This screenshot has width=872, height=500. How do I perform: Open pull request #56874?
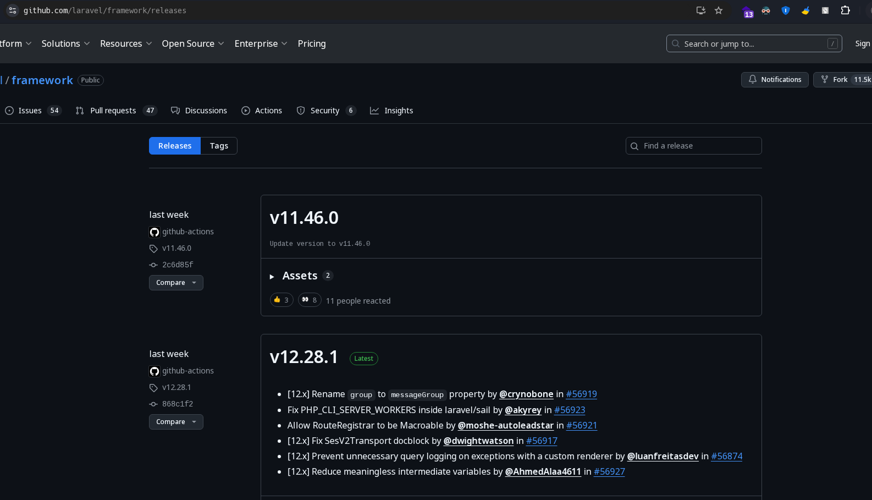click(727, 457)
